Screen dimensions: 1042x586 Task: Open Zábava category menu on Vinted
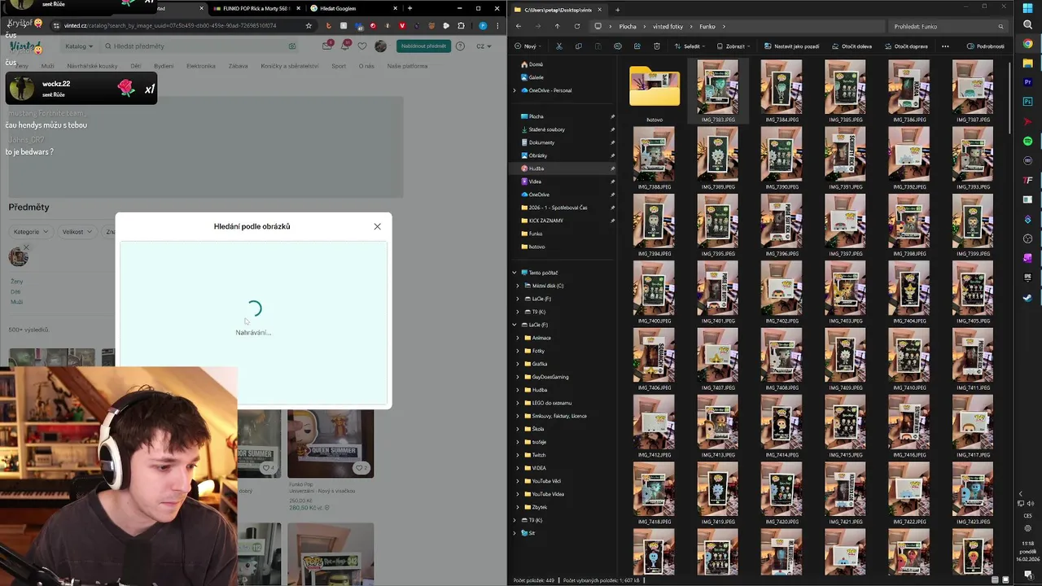239,66
